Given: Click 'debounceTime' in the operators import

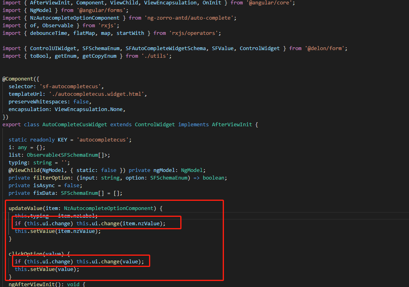Looking at the screenshot, I should point(48,33).
